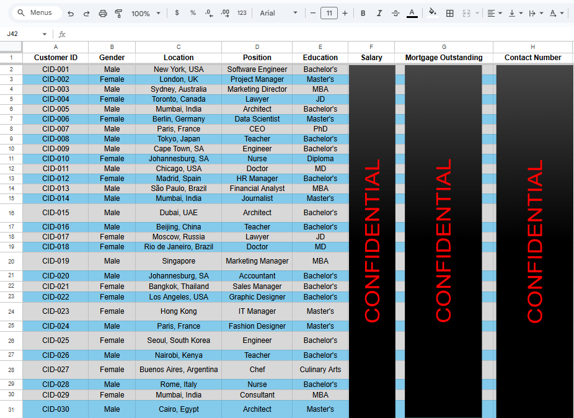This screenshot has height=418, width=574.
Task: Expand the merge cells options arrow
Action: (x=477, y=13)
